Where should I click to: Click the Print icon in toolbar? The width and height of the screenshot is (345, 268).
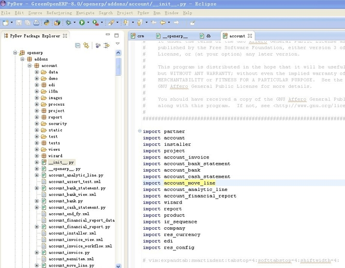(x=36, y=22)
